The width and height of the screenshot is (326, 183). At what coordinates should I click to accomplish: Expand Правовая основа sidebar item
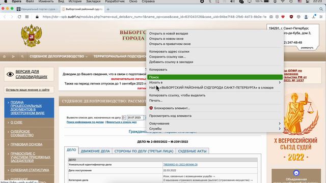click(26, 144)
